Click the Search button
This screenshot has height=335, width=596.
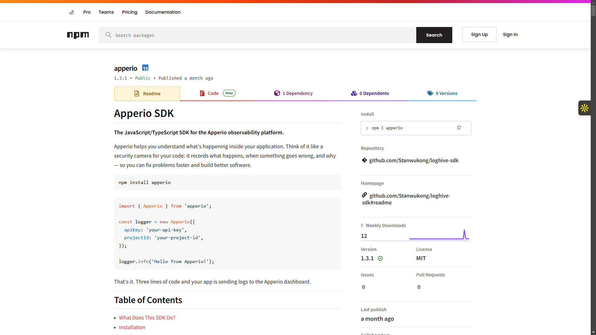click(434, 35)
